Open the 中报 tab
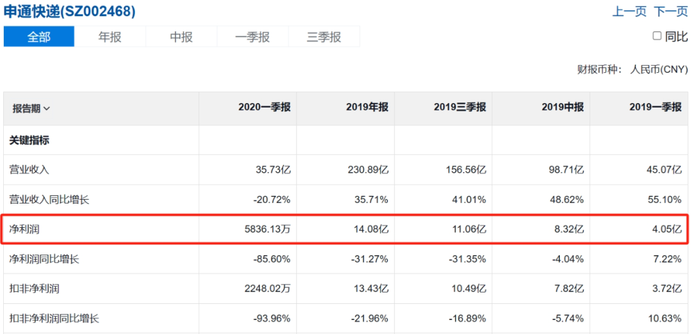 (x=181, y=36)
